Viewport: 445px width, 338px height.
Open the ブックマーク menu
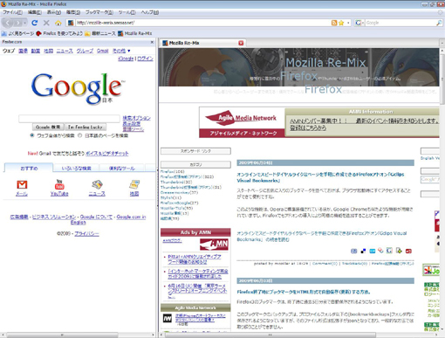click(99, 12)
